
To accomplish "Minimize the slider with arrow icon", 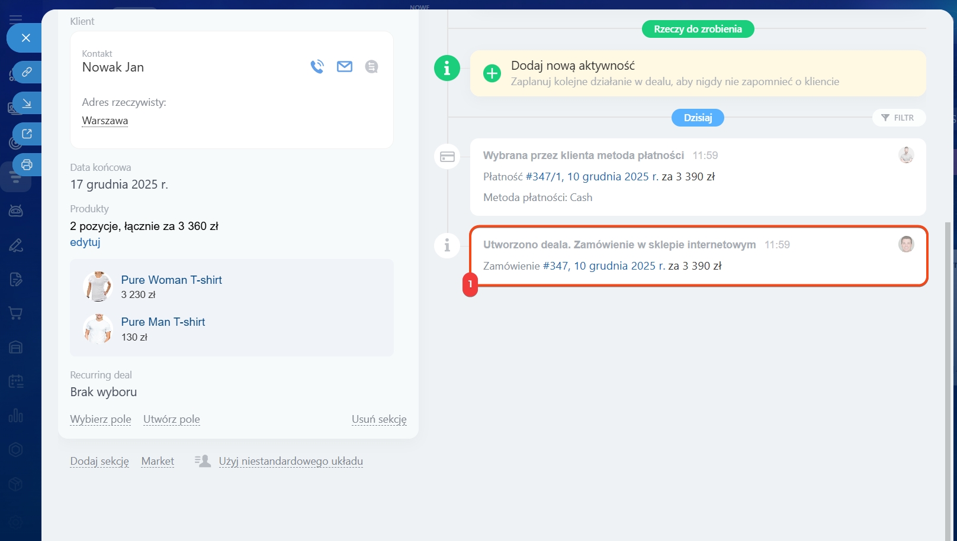I will click(x=27, y=103).
